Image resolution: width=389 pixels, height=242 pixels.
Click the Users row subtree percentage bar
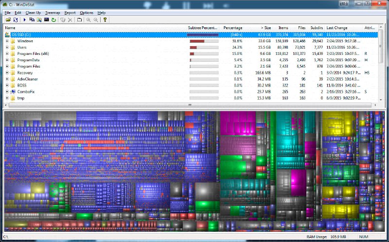coord(204,47)
